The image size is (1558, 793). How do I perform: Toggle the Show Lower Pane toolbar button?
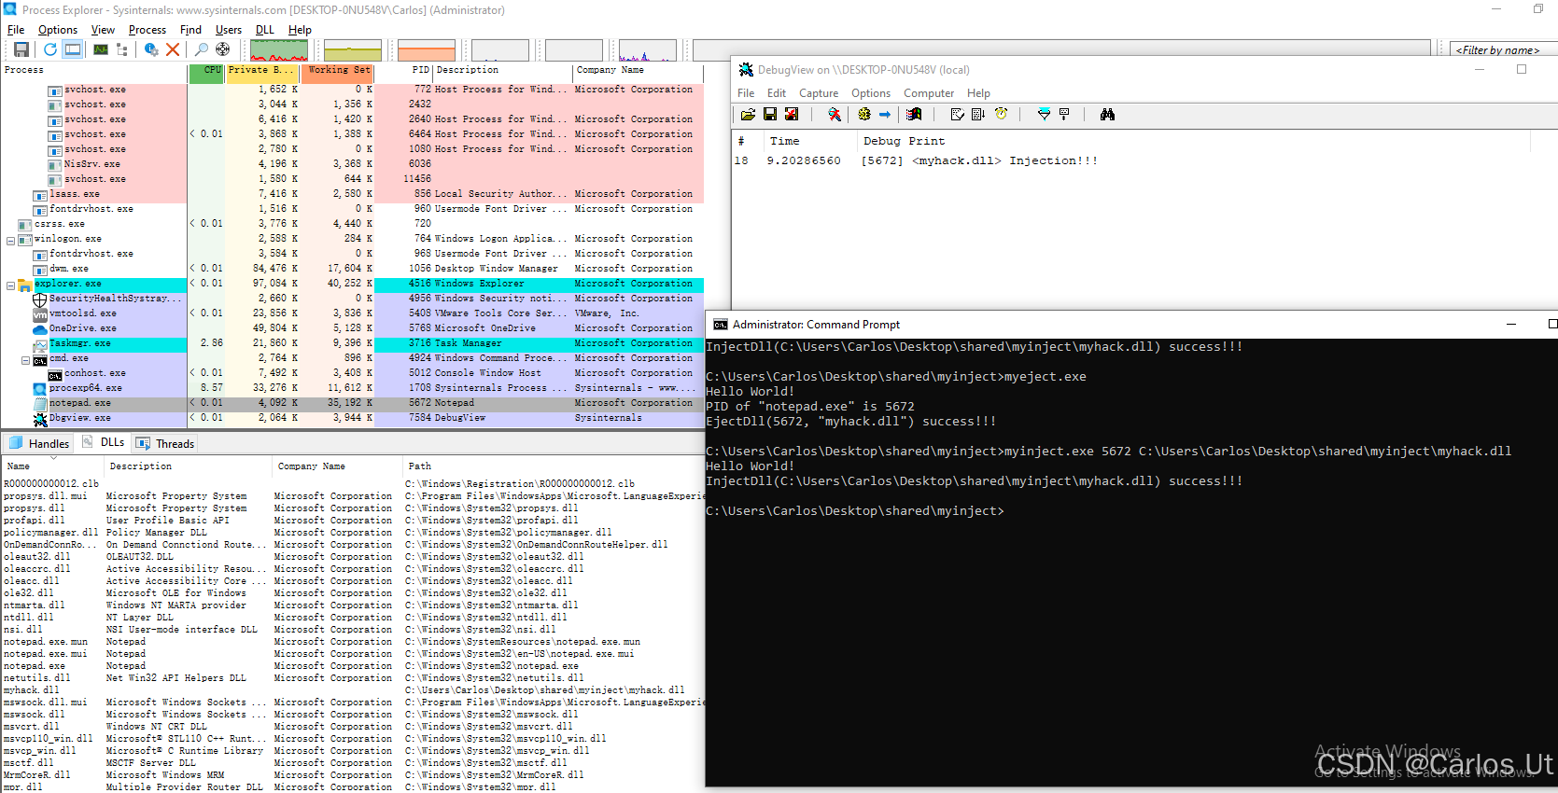tap(73, 49)
